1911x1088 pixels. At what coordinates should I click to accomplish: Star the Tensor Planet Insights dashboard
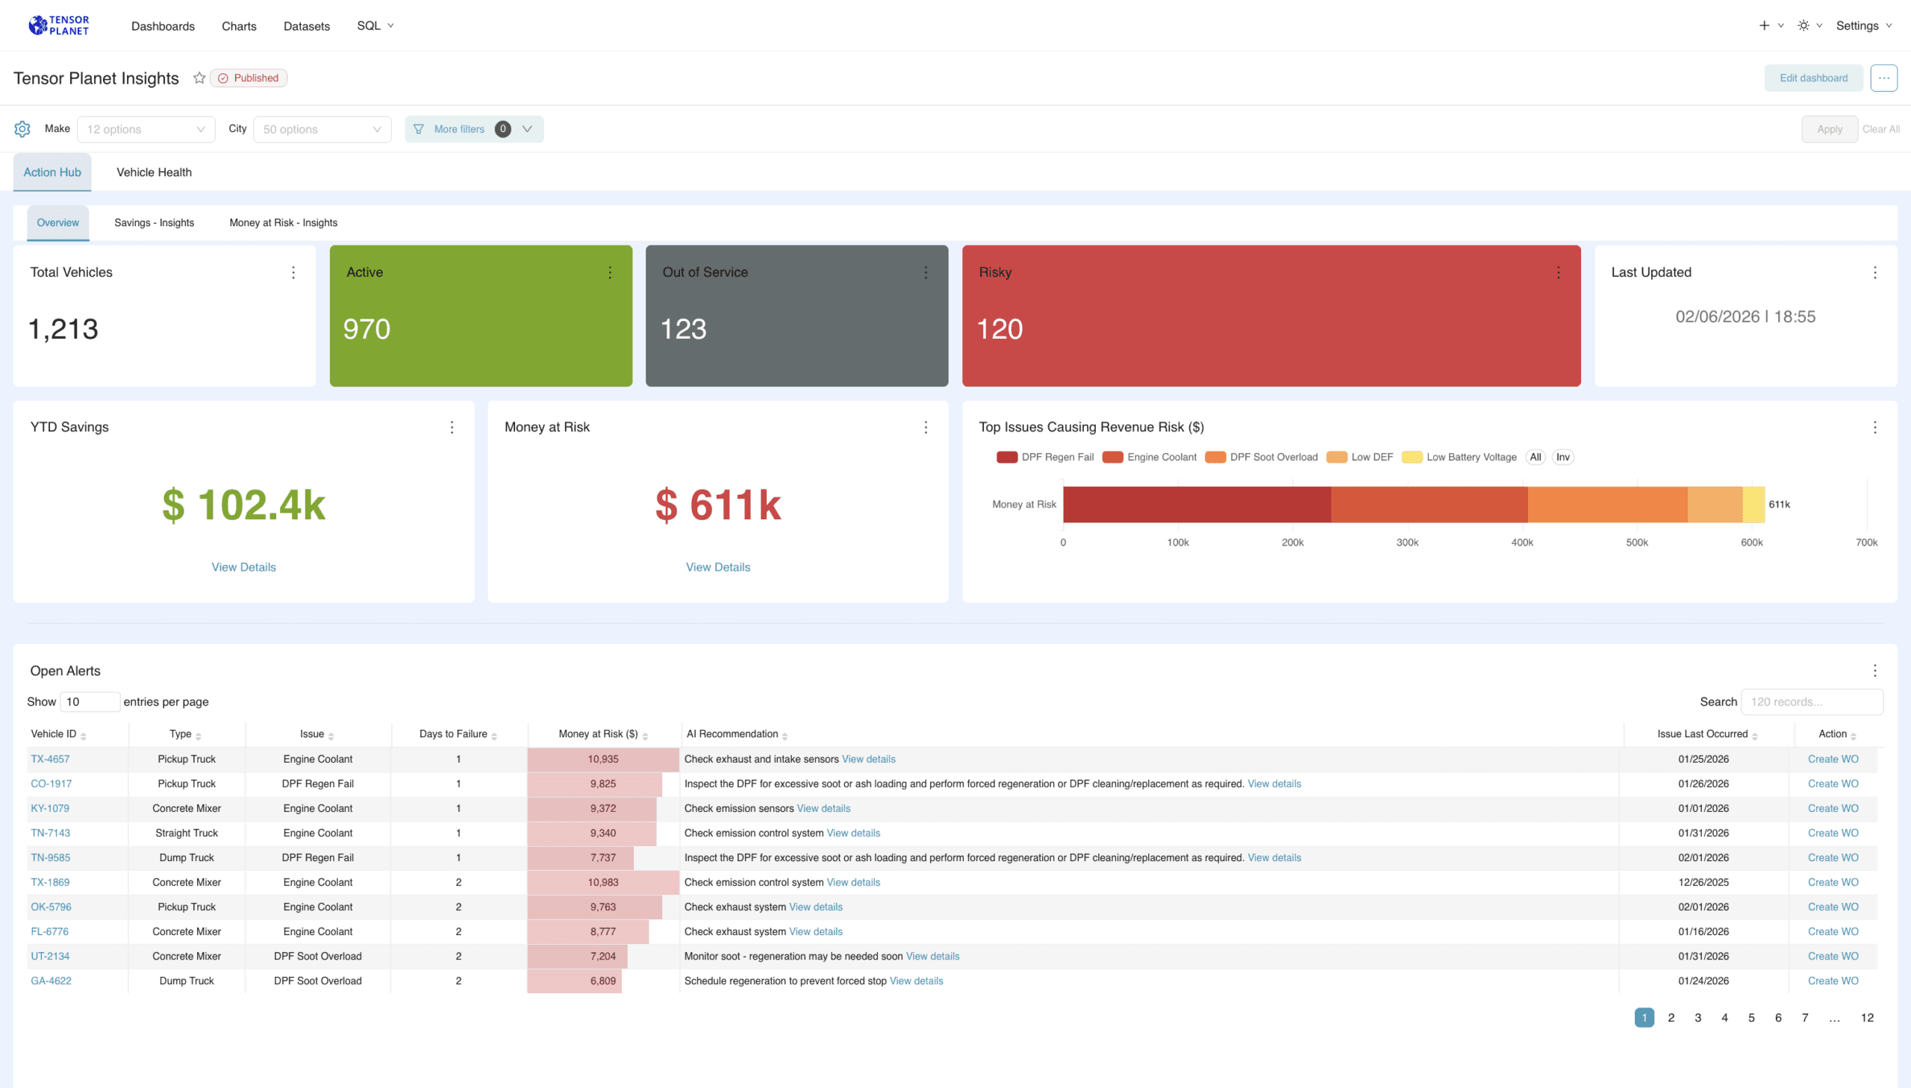199,78
